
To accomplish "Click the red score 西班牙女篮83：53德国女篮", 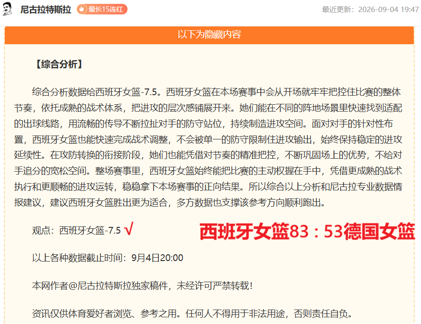I will pyautogui.click(x=307, y=232).
